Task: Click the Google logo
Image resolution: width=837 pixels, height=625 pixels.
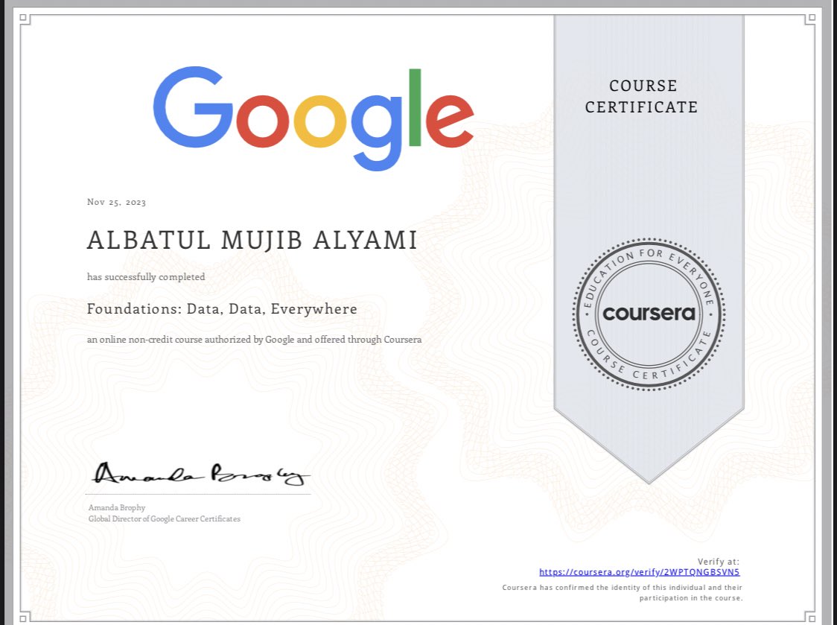Action: 314,118
